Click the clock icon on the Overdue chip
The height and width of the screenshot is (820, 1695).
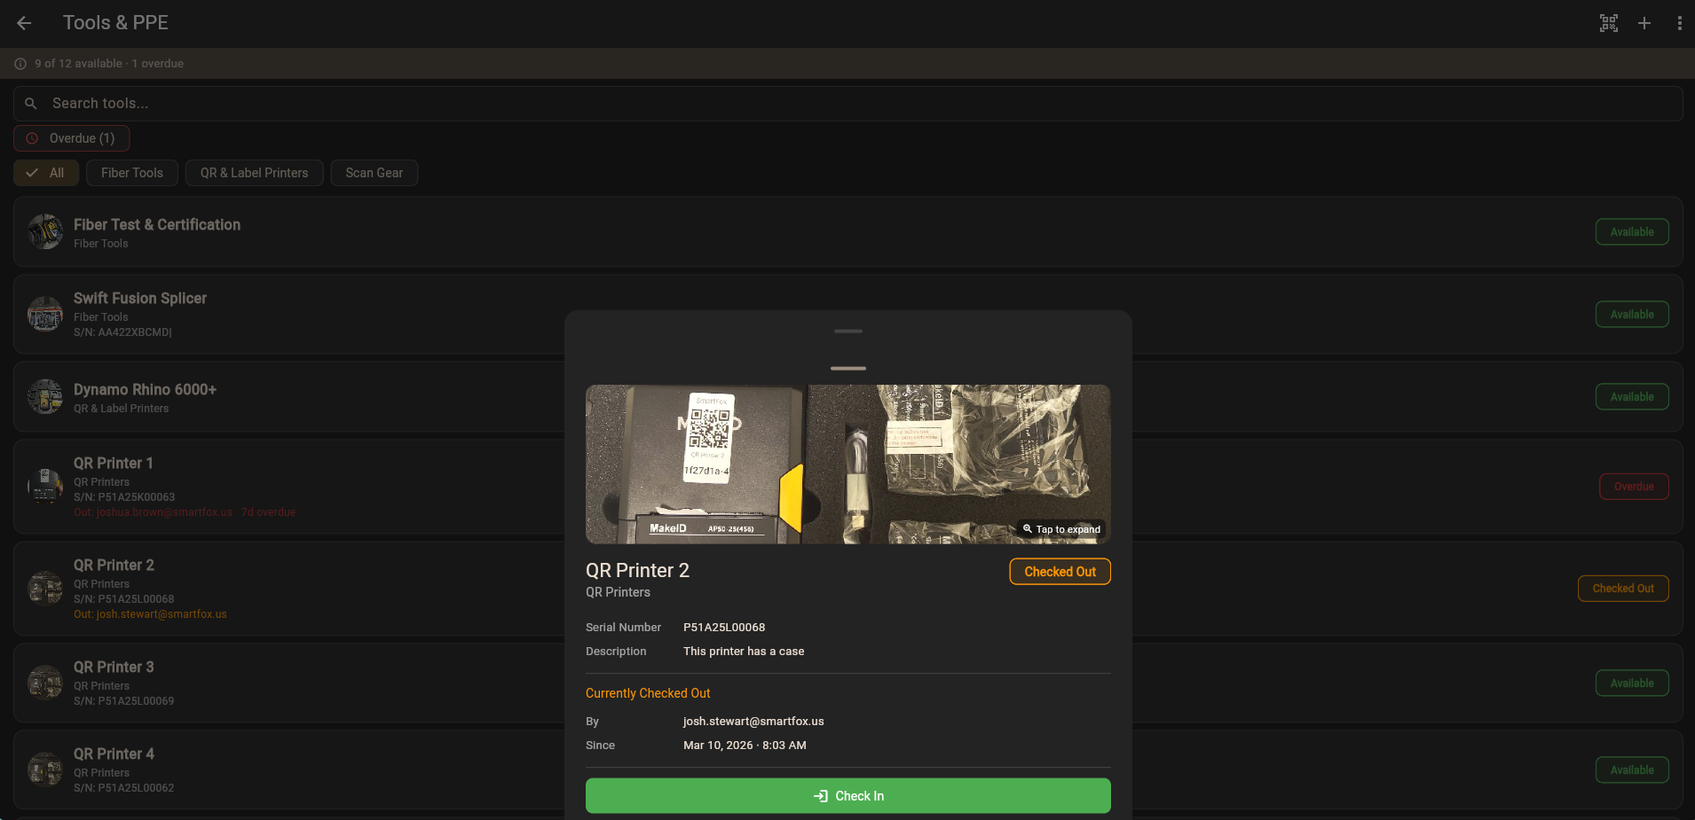point(33,138)
